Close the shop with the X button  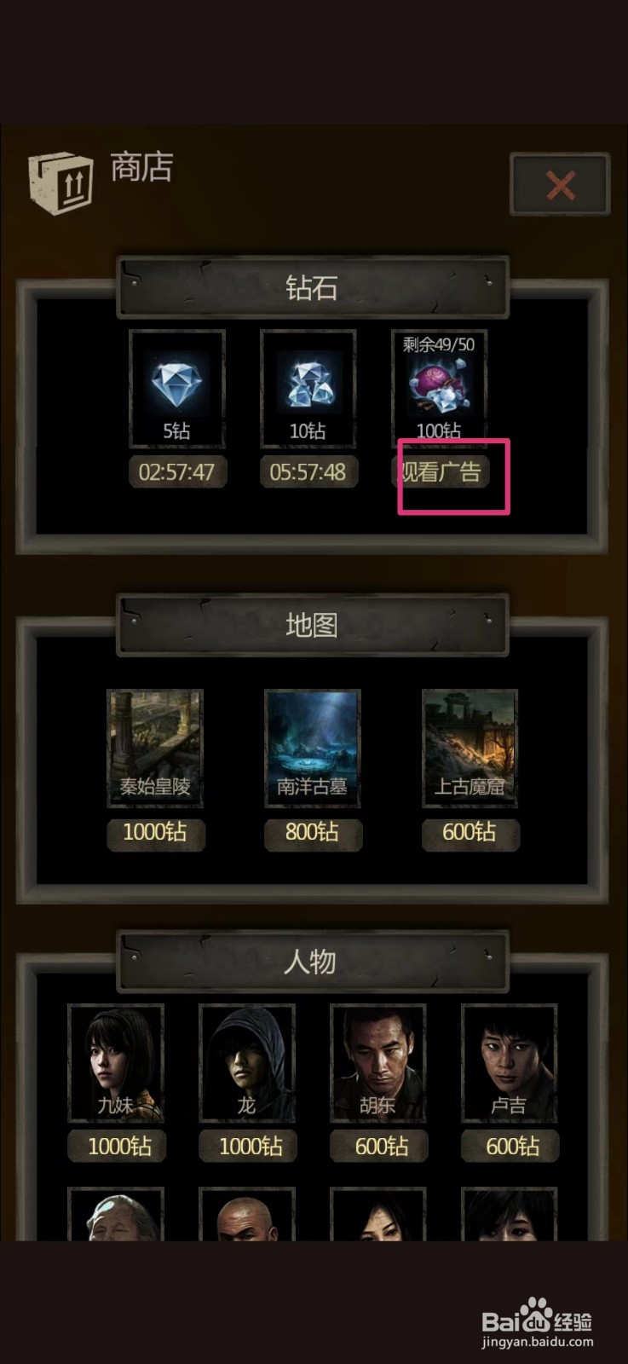[x=560, y=184]
